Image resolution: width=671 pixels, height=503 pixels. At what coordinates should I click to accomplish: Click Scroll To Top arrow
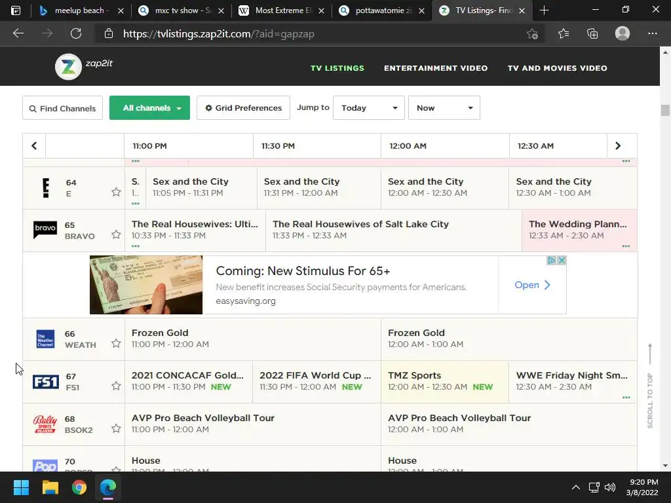(650, 385)
